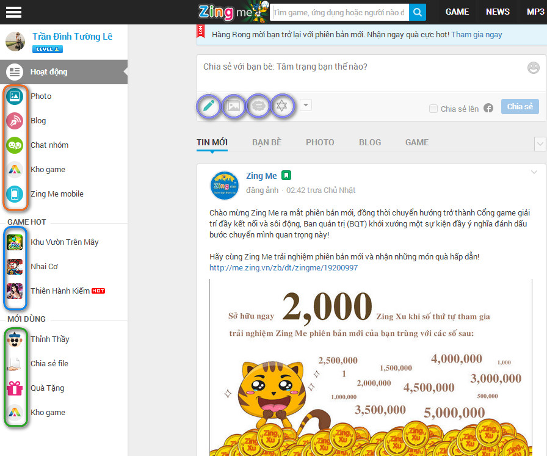Select the pencil status icon in composer

coord(209,106)
